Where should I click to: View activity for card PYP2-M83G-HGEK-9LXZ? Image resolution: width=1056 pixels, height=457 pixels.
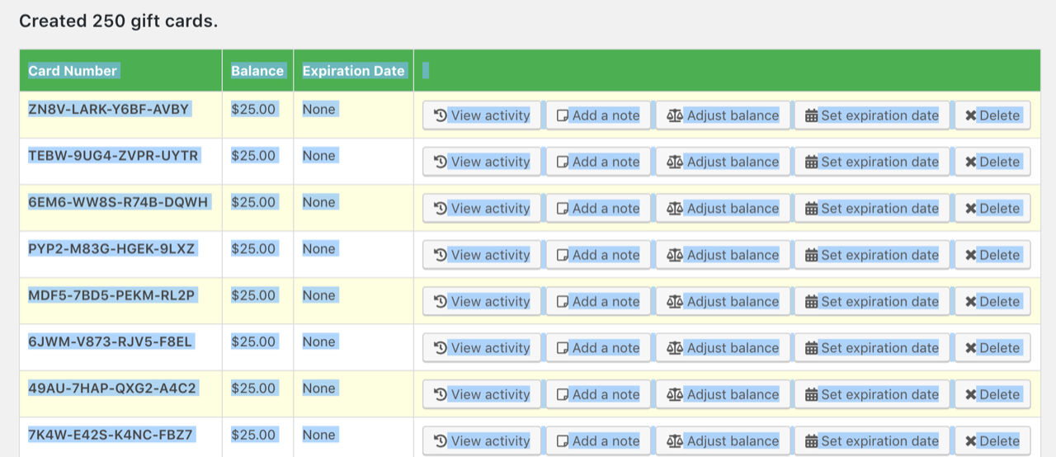[482, 255]
